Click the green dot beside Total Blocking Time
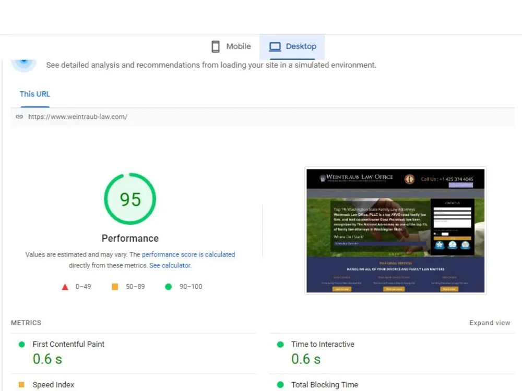This screenshot has width=522, height=391. 280,385
